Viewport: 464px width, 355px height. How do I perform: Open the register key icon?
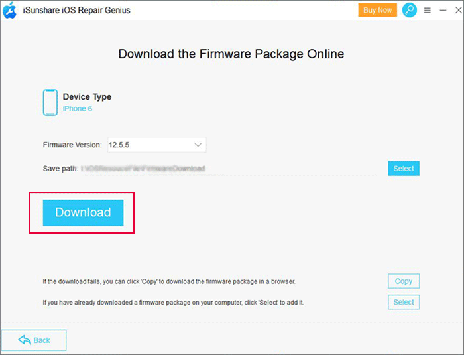coord(409,10)
